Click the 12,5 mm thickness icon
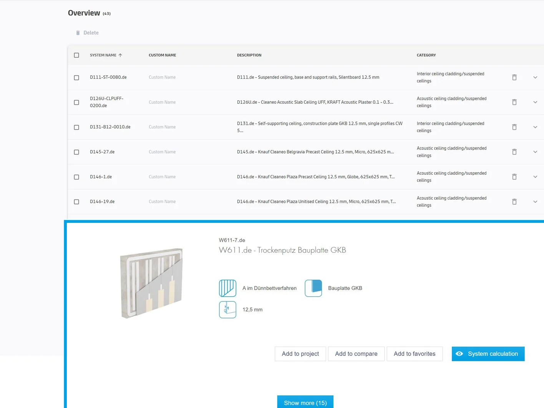This screenshot has height=408, width=544. (227, 310)
